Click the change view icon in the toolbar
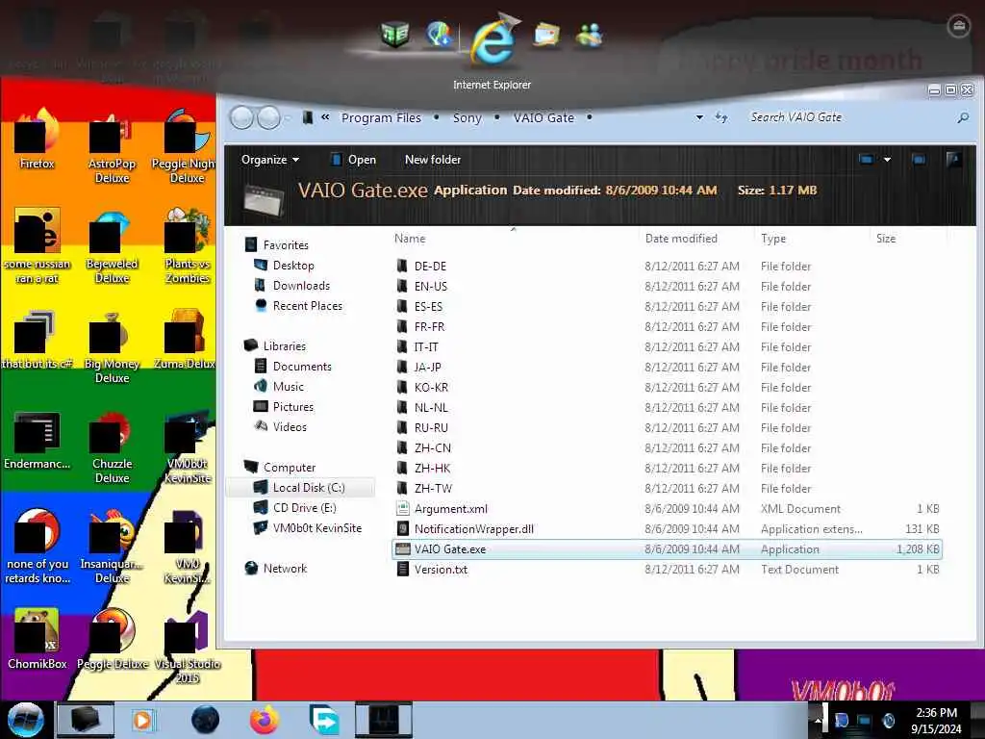The image size is (985, 739). coord(867,160)
